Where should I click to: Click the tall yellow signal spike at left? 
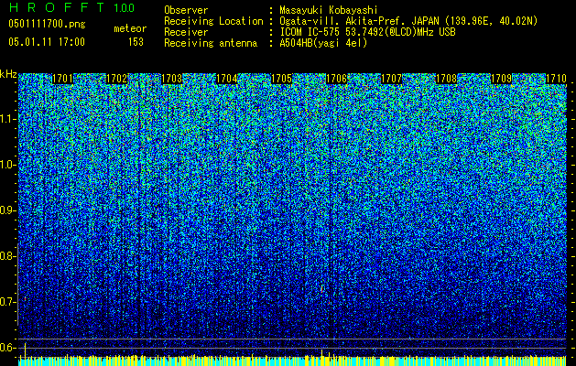click(25, 350)
